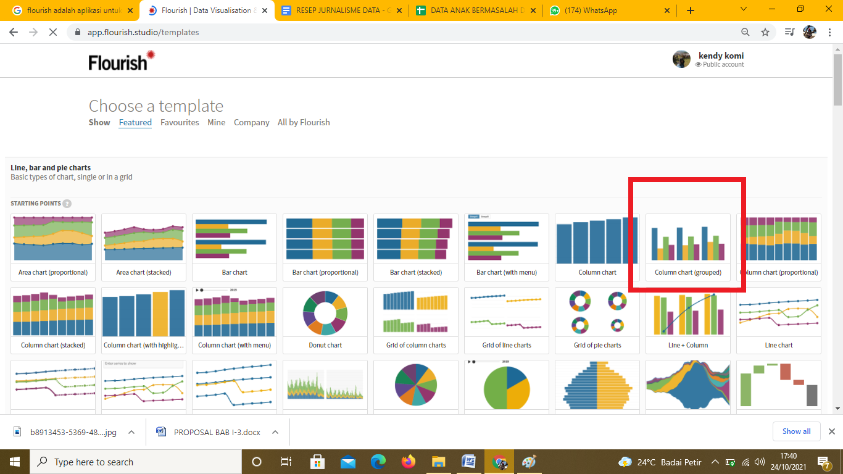This screenshot has width=843, height=474.
Task: Stop loading the page
Action: (x=53, y=32)
